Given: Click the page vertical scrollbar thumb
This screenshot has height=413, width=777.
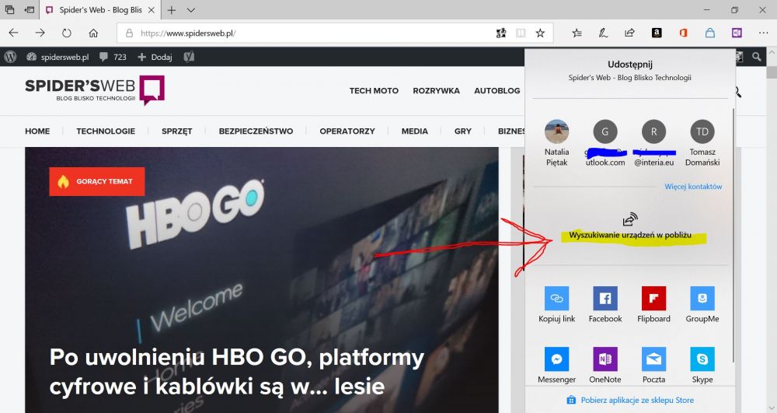Looking at the screenshot, I should tap(772, 72).
